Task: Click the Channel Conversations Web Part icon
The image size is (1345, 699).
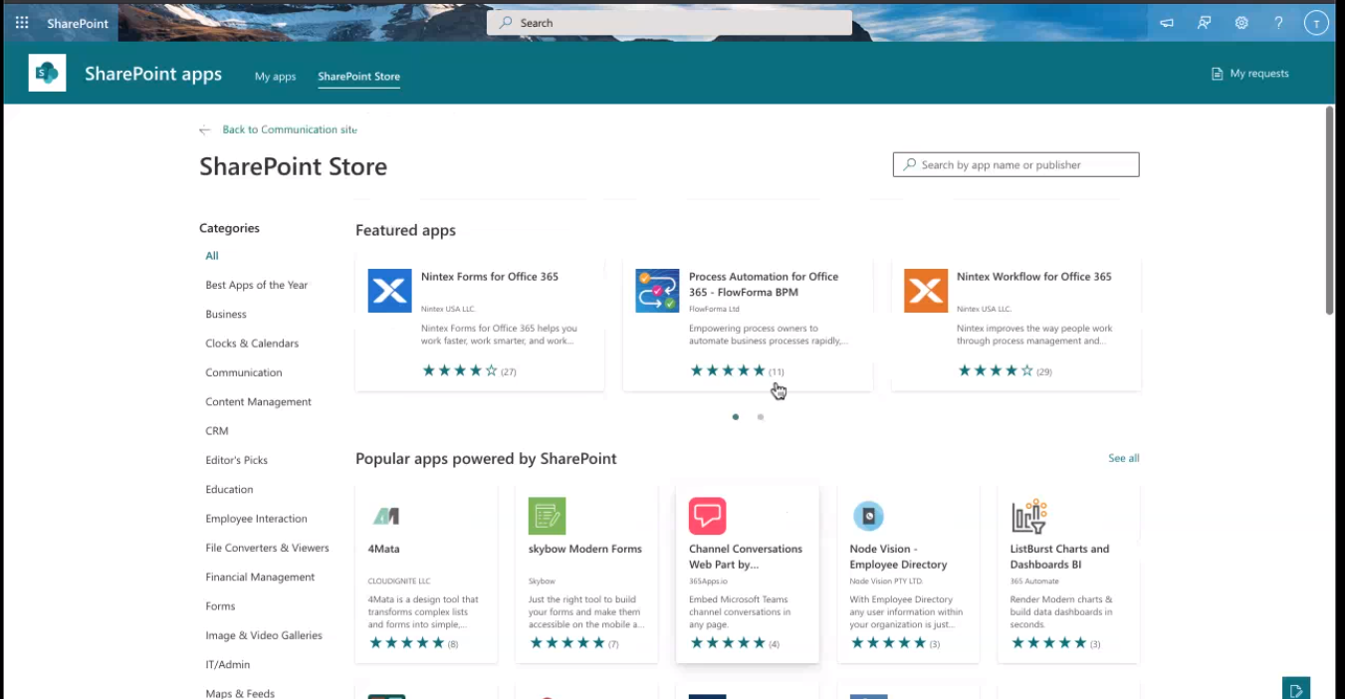Action: coord(708,516)
